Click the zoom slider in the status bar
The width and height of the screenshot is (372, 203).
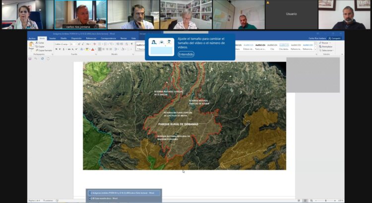pyautogui.click(x=326, y=201)
